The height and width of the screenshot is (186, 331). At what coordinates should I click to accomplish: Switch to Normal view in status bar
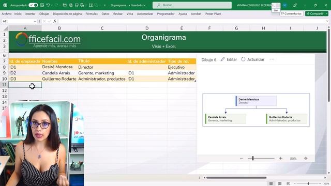[271, 183]
